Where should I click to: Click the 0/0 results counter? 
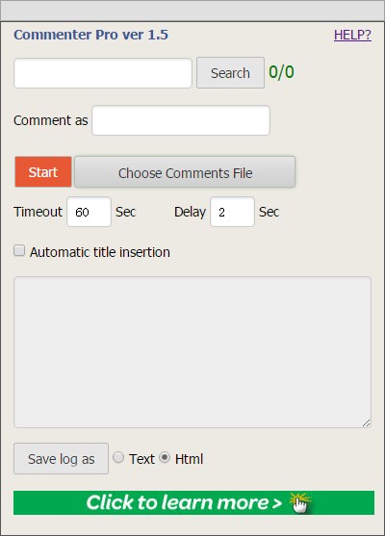(281, 72)
